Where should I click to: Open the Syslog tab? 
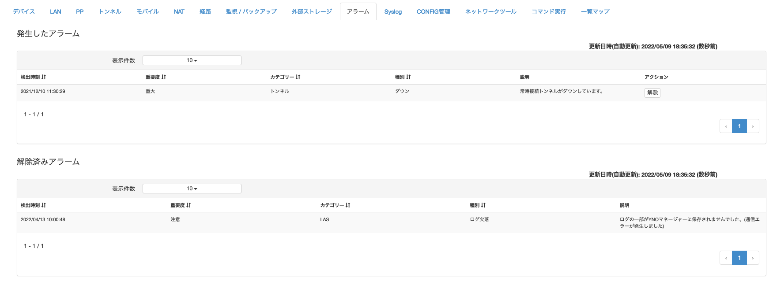[393, 11]
